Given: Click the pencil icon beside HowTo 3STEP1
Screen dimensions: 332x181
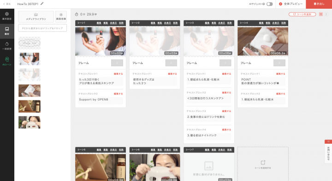Looking at the screenshot, I should coord(42,4).
